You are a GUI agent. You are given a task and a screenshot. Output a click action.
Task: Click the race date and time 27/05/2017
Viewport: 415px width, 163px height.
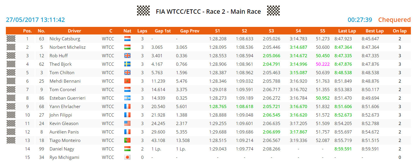35,20
